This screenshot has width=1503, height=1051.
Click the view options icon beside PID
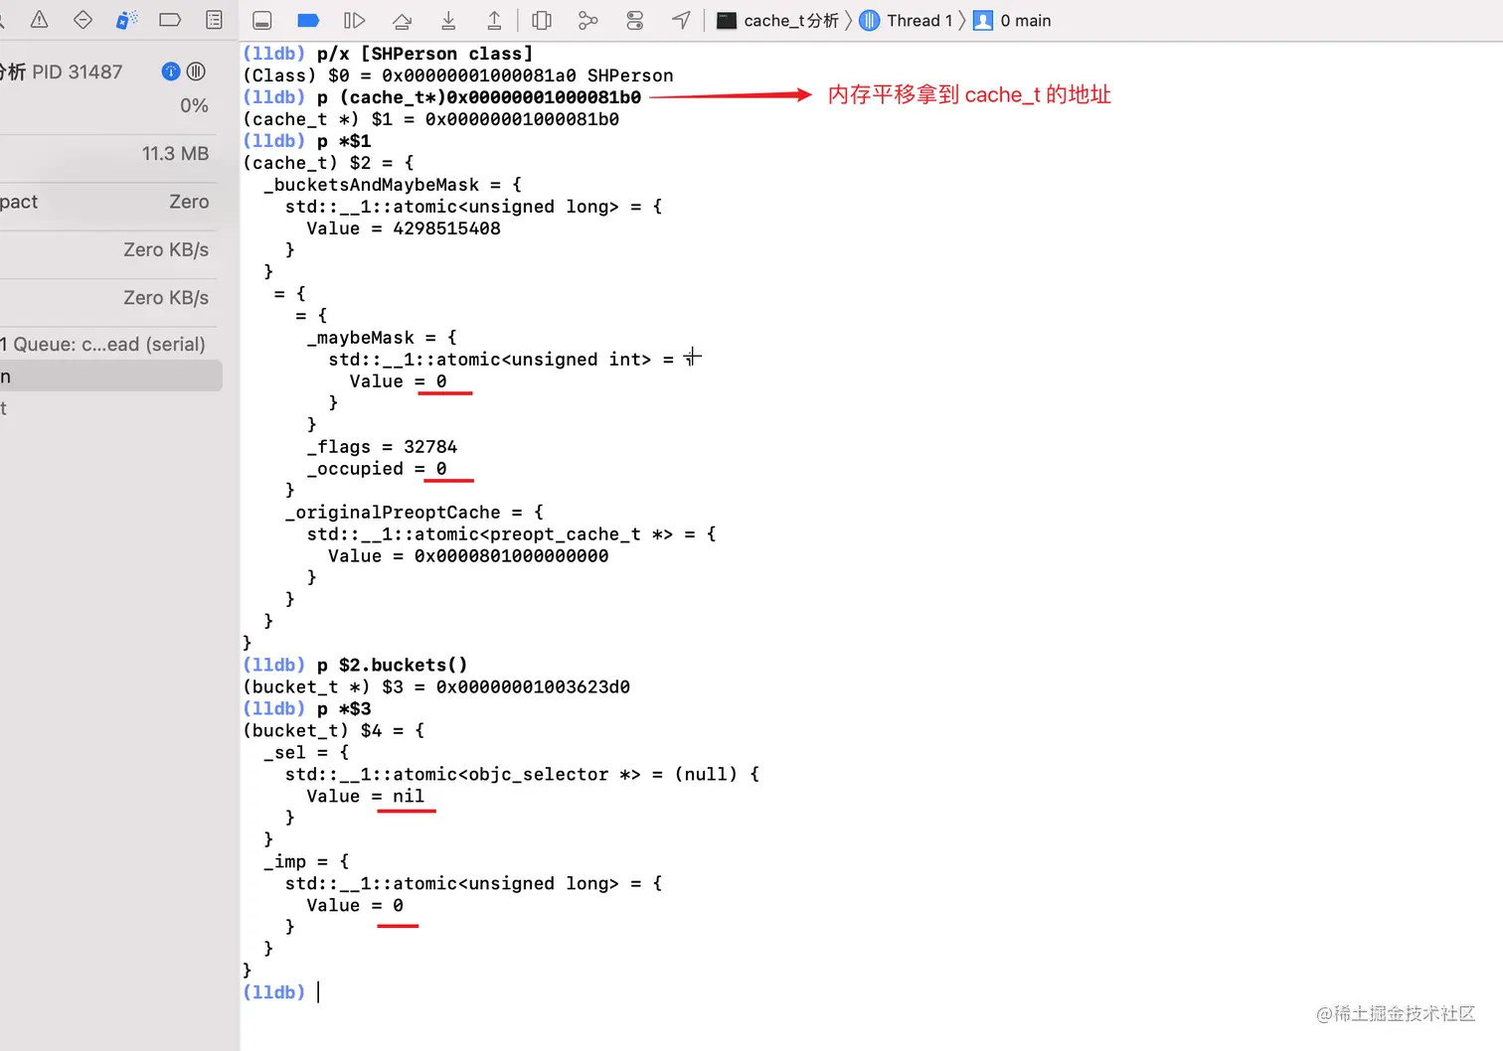click(x=197, y=72)
